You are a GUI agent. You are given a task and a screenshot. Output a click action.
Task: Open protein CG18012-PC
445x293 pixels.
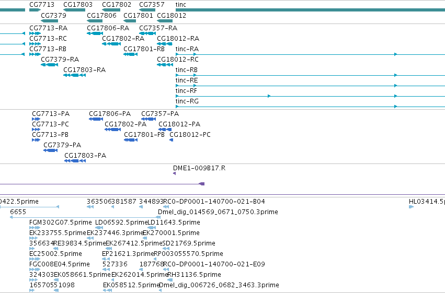coord(190,135)
